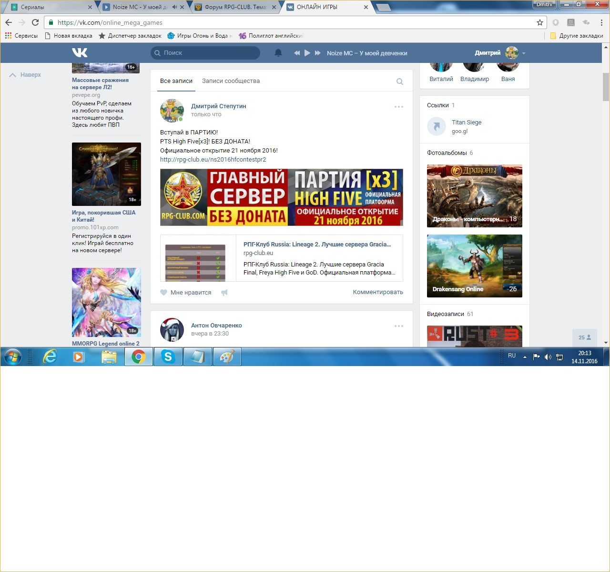Screen dimensions: 610x572
Task: Open the Массовые сражения на сервере Л2 ad
Action: pyautogui.click(x=101, y=84)
